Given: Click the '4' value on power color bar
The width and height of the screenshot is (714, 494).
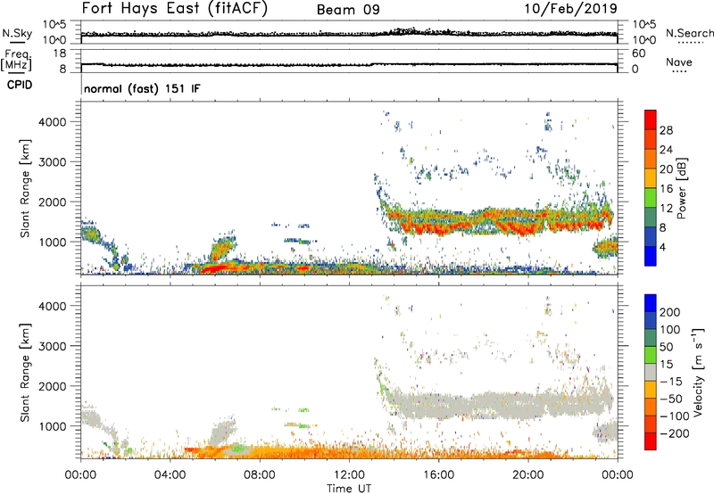Looking at the screenshot, I should [x=663, y=248].
